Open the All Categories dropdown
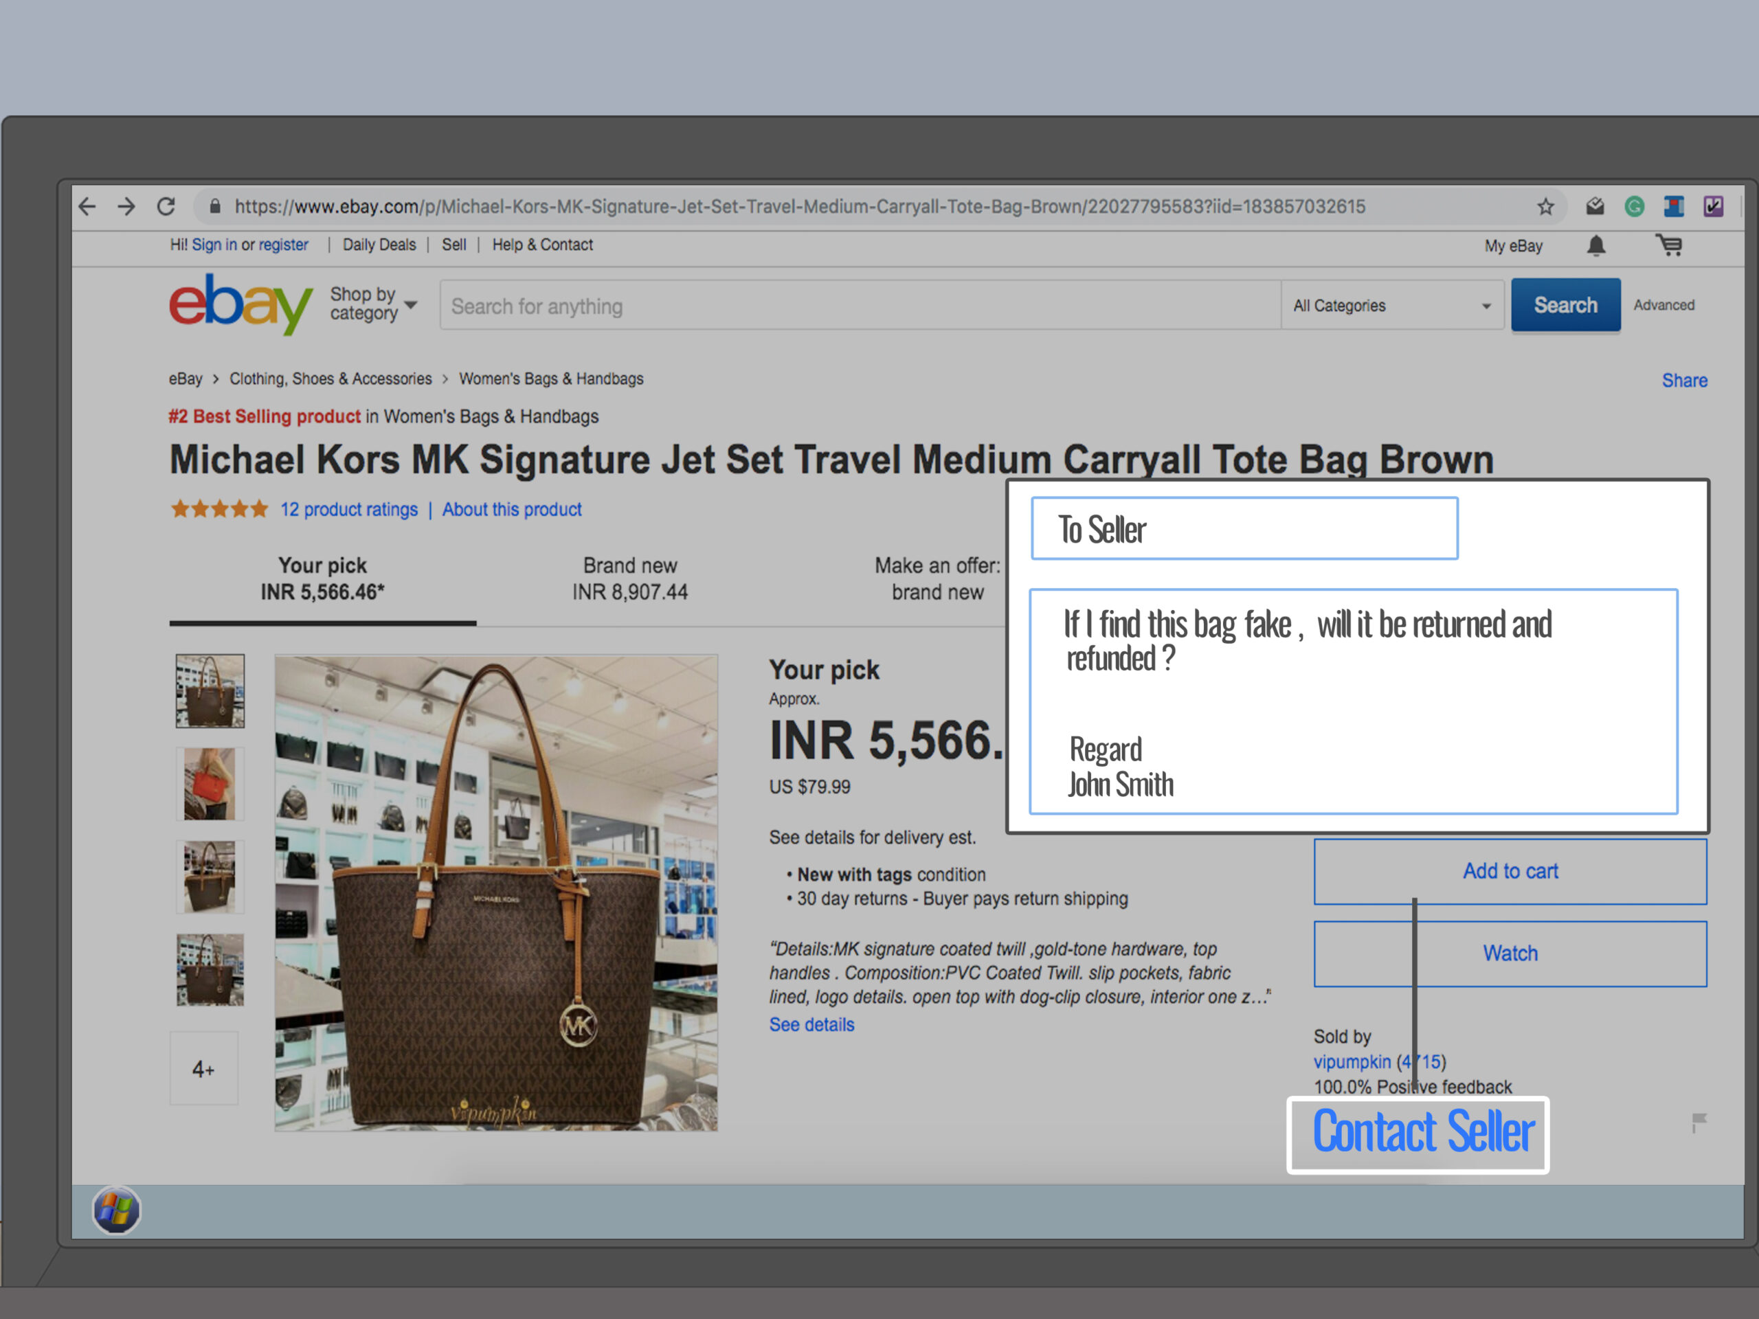Image resolution: width=1759 pixels, height=1319 pixels. tap(1392, 305)
